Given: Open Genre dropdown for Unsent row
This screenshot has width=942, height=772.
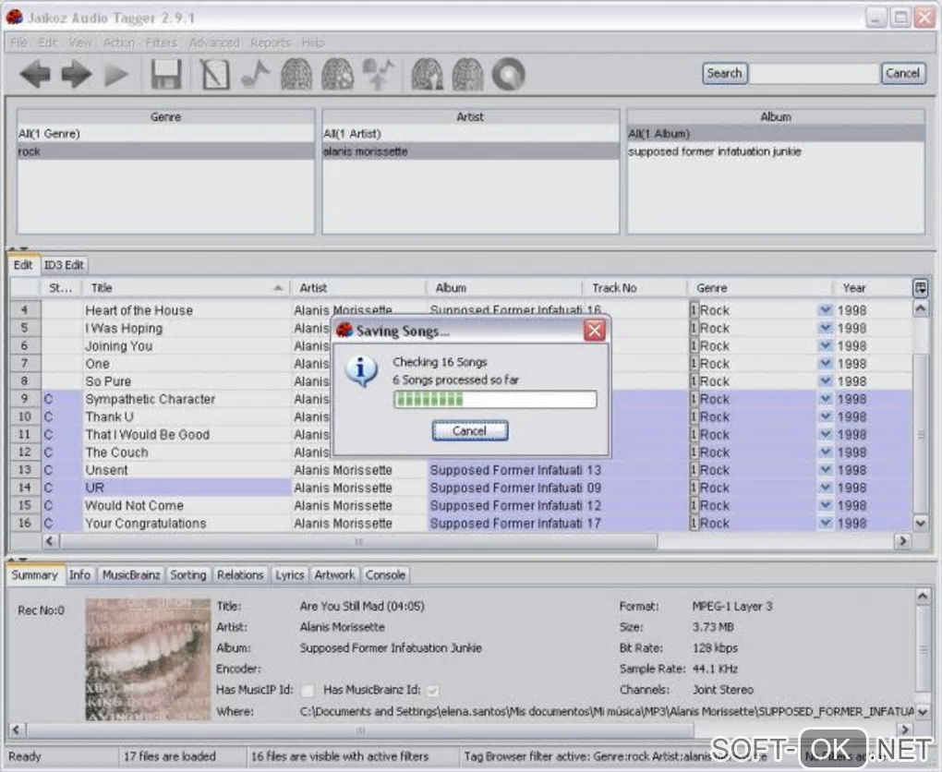Looking at the screenshot, I should 825,470.
